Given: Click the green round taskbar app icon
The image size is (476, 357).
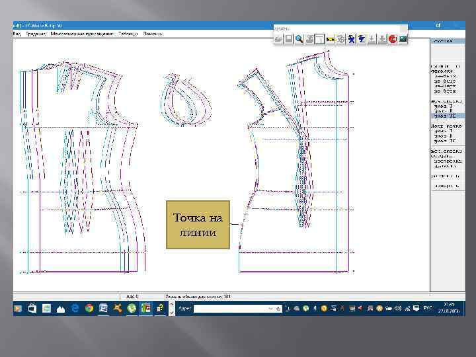Looking at the screenshot, I should 132,309.
